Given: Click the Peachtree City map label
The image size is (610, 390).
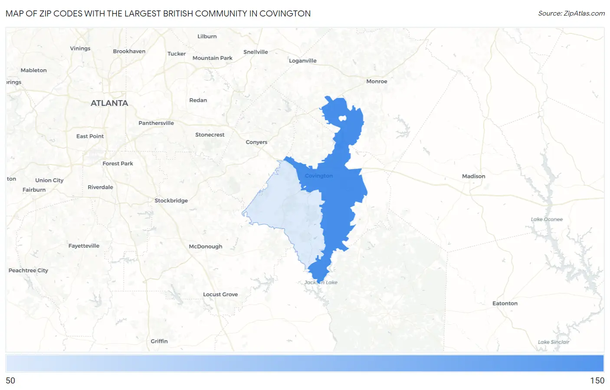Looking at the screenshot, I should [x=28, y=270].
